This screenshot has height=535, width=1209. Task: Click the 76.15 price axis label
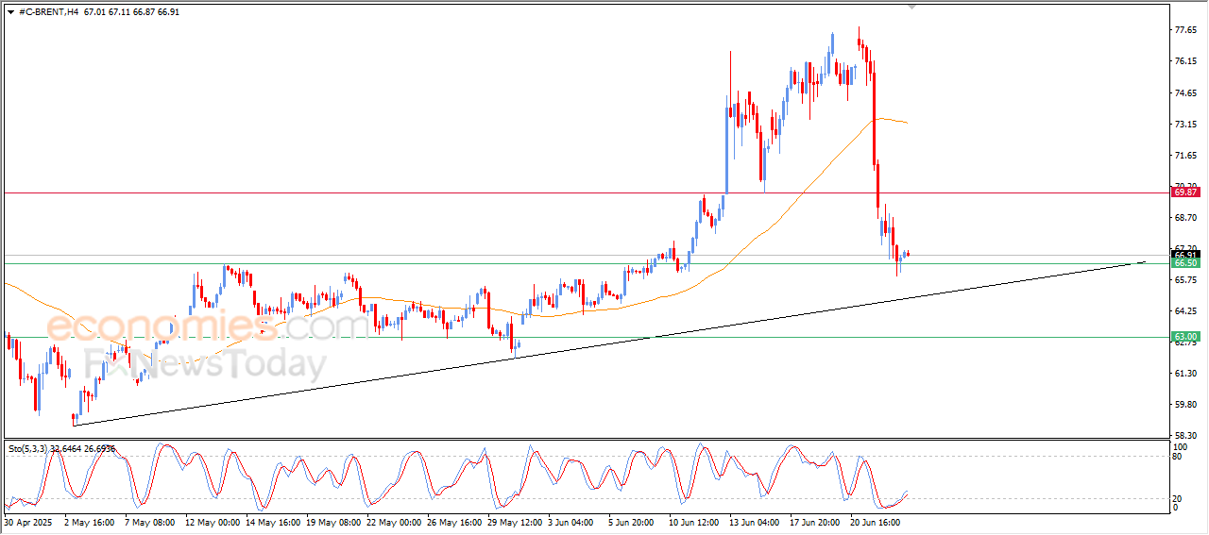click(1185, 61)
